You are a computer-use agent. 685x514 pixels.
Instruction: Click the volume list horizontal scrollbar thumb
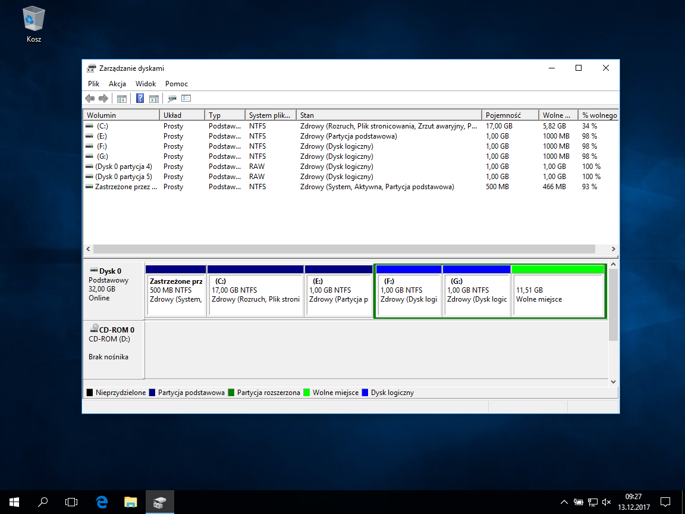pyautogui.click(x=344, y=249)
